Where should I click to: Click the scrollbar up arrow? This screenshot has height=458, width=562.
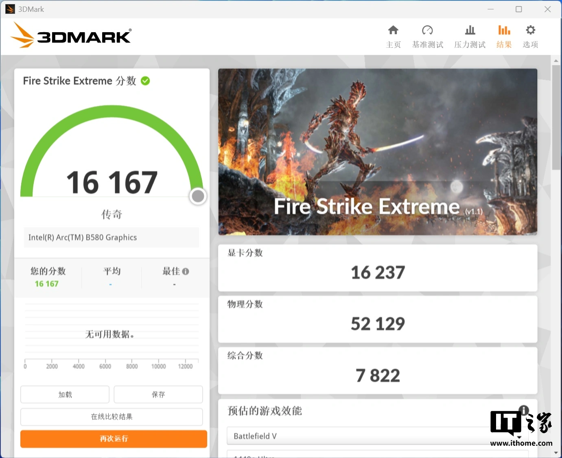[556, 61]
